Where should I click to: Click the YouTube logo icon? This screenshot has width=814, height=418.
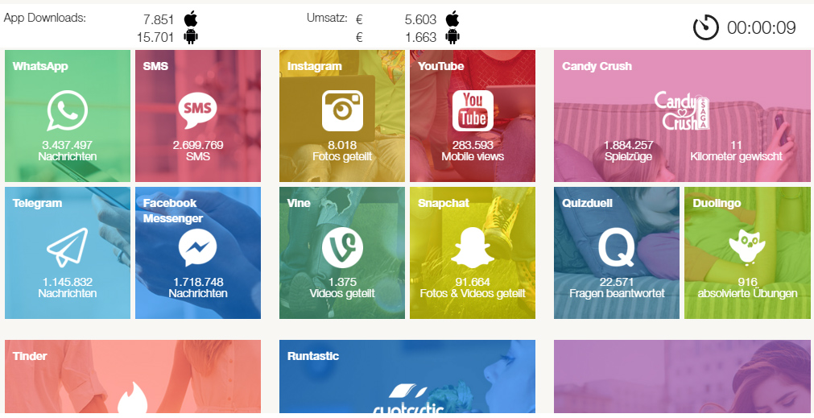pyautogui.click(x=473, y=110)
